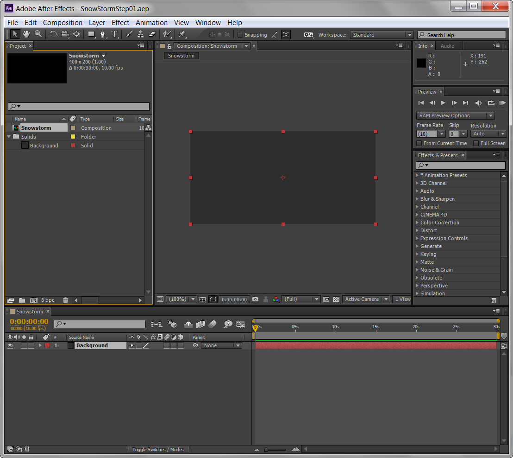Screen dimensions: 513x458
Task: Switch to the Audio tab
Action: (447, 46)
